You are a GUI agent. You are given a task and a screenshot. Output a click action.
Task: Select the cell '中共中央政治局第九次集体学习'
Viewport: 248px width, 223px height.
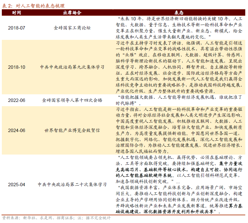pos(72,67)
